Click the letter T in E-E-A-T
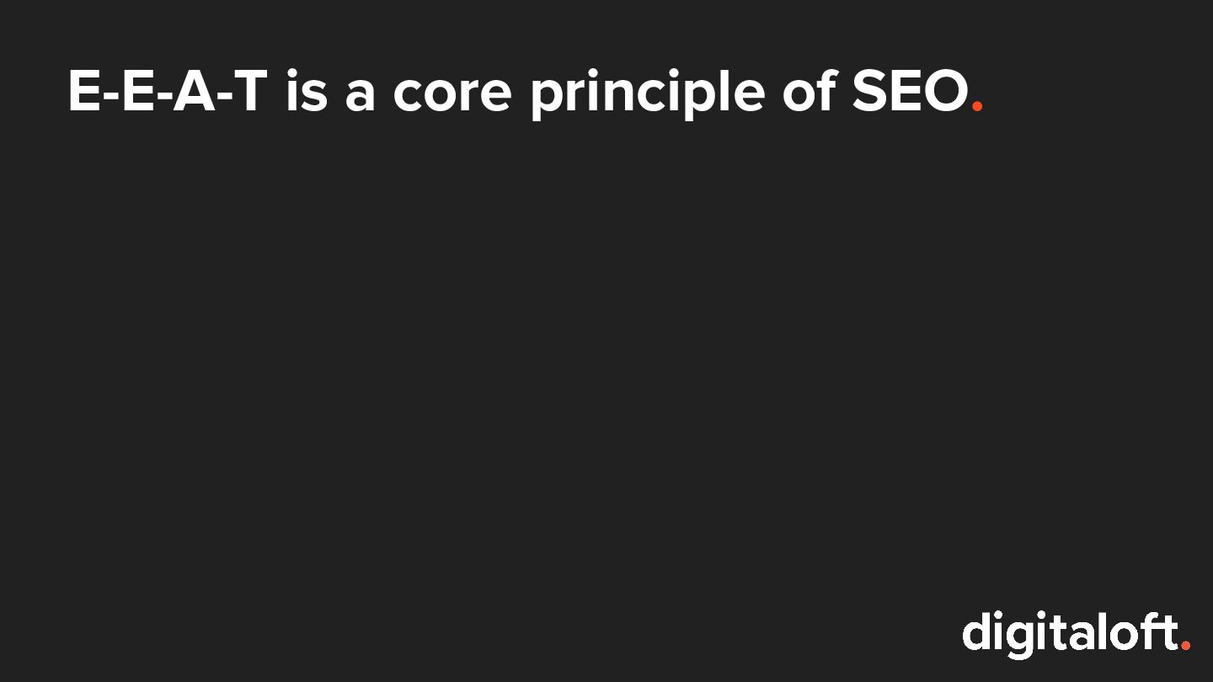1213x682 pixels. tap(249, 91)
